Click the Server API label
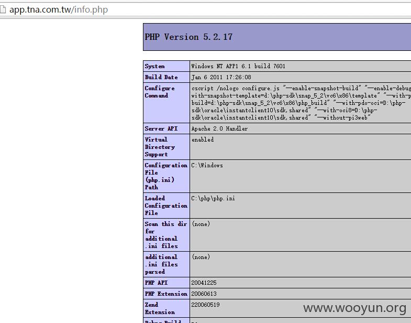This screenshot has width=411, height=323. 161,128
